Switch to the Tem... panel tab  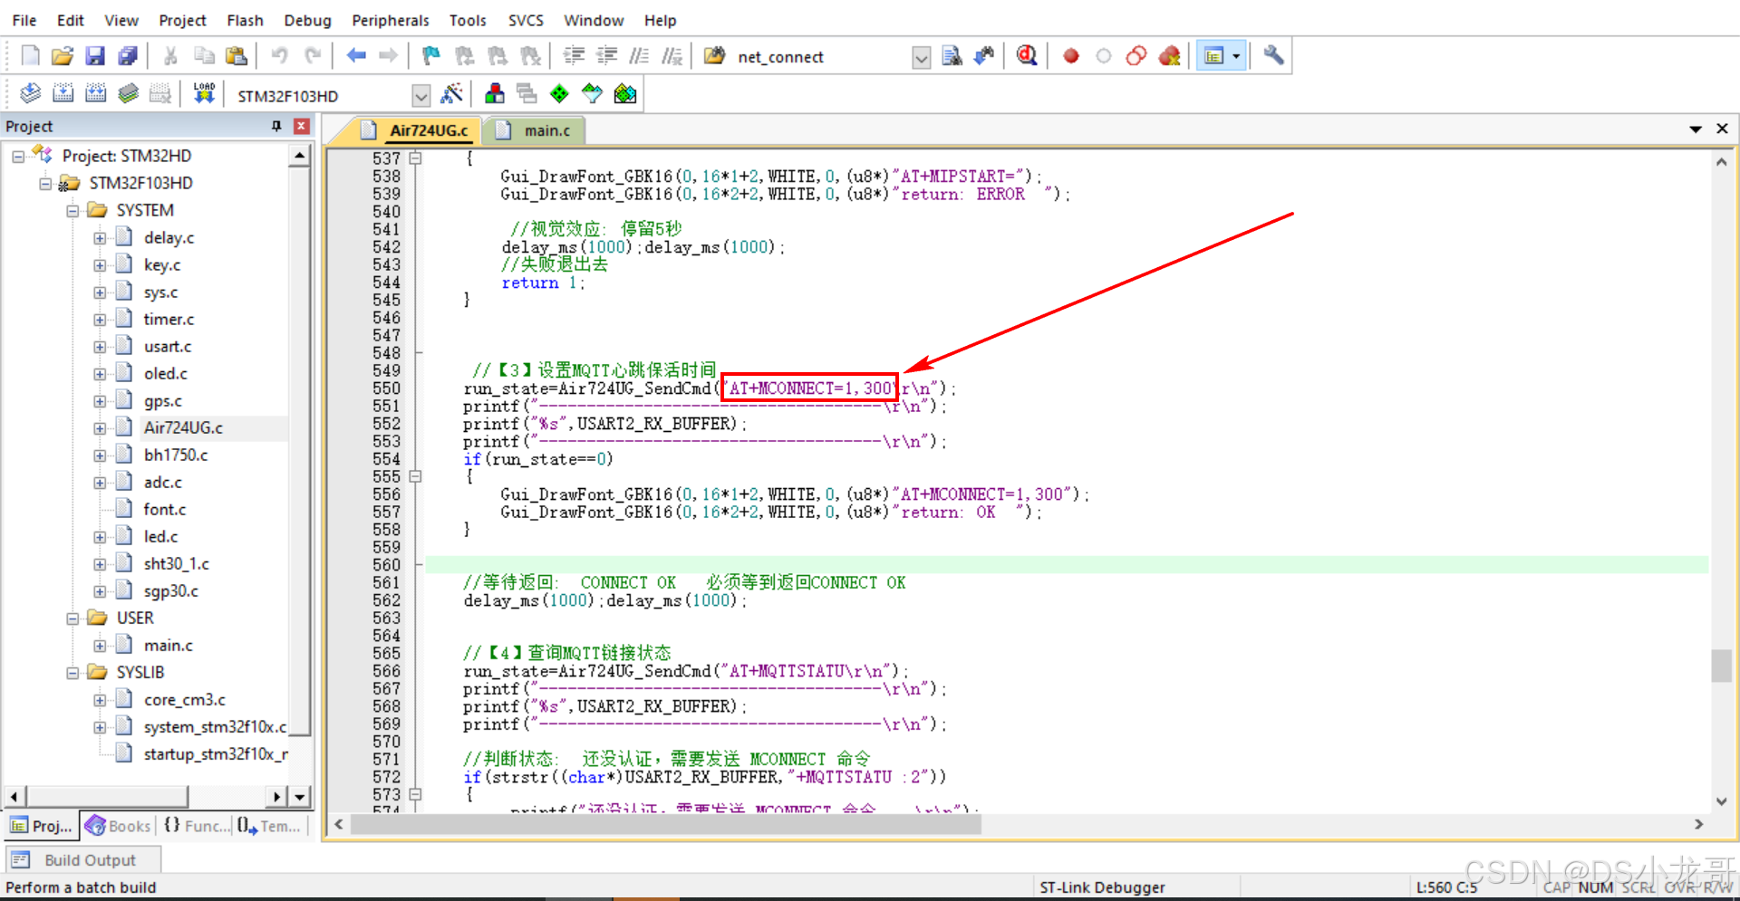pos(269,826)
